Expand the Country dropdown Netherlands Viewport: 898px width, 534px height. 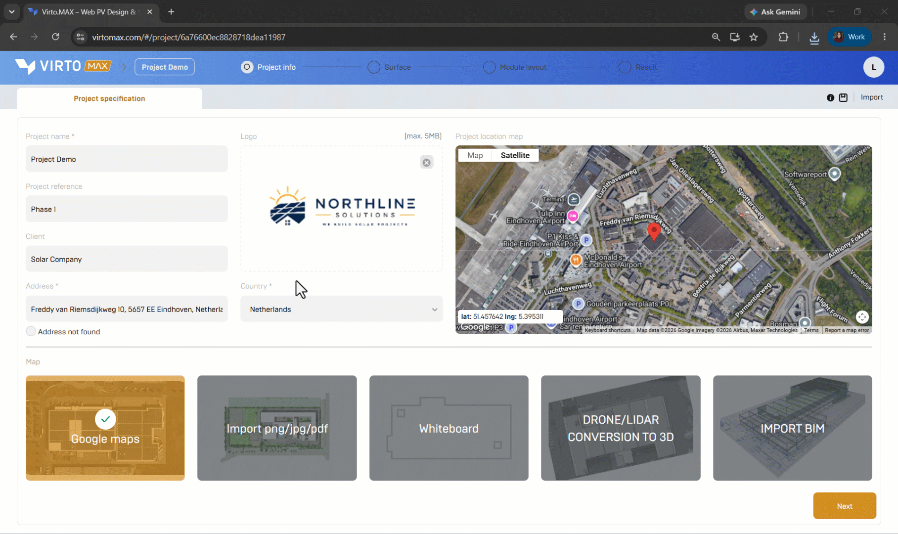(341, 309)
